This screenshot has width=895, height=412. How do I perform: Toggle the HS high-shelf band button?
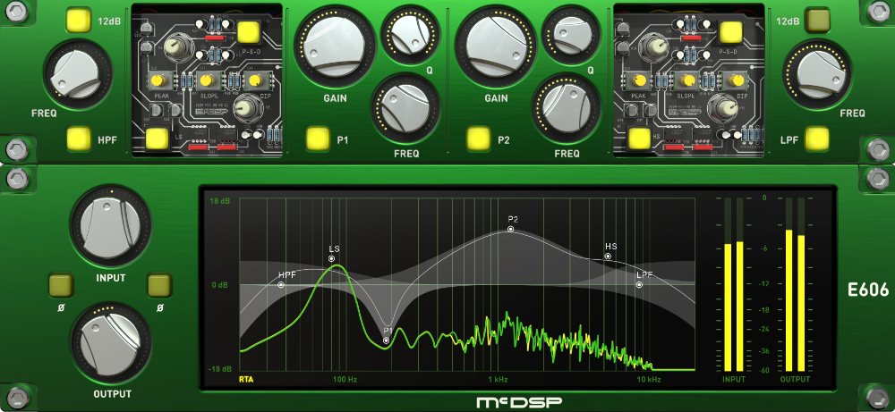[639, 139]
